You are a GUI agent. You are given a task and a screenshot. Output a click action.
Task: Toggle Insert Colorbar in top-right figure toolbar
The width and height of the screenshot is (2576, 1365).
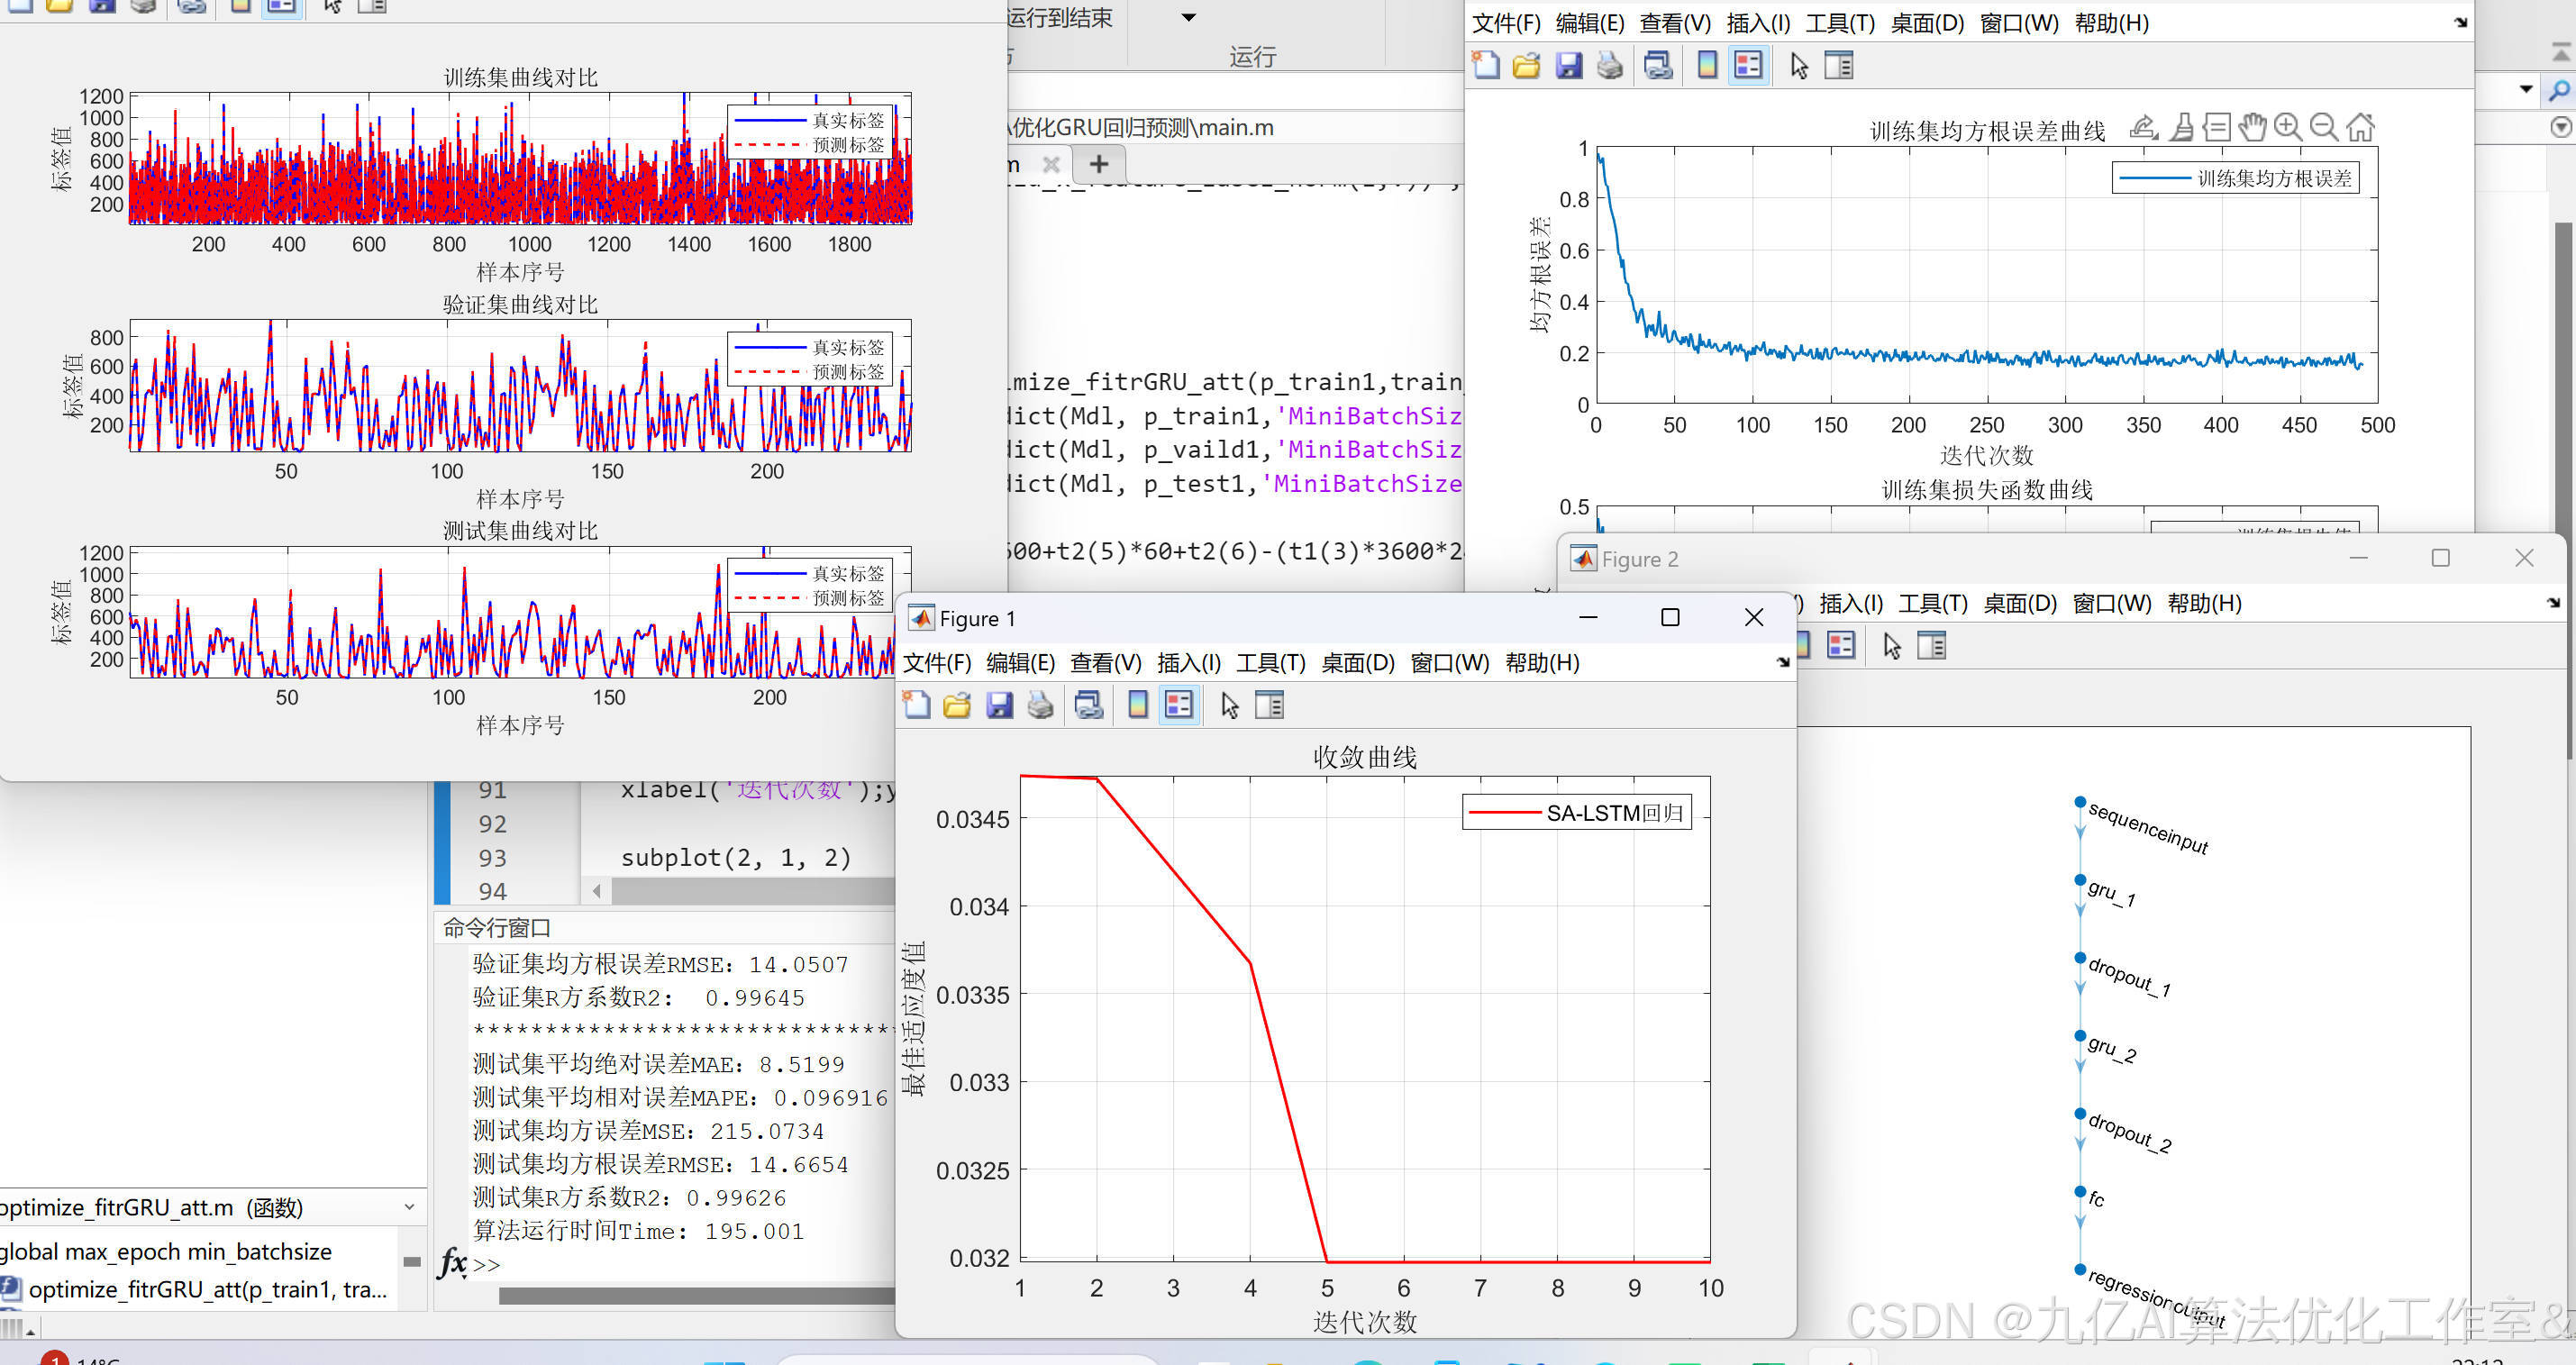1707,66
